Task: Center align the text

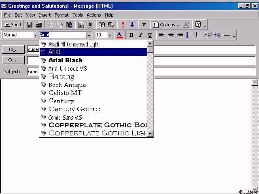Action: 171,35
